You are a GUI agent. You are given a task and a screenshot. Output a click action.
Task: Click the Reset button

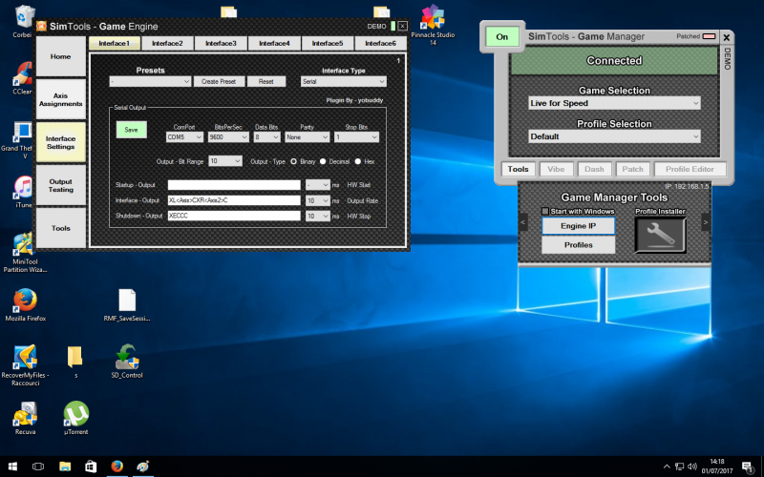click(266, 81)
